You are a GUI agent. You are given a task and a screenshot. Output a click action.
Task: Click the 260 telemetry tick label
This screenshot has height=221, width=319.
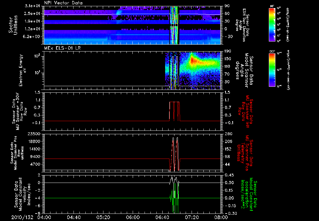[228, 134]
